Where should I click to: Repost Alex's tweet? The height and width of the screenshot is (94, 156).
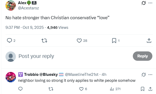pyautogui.click(x=44, y=41)
